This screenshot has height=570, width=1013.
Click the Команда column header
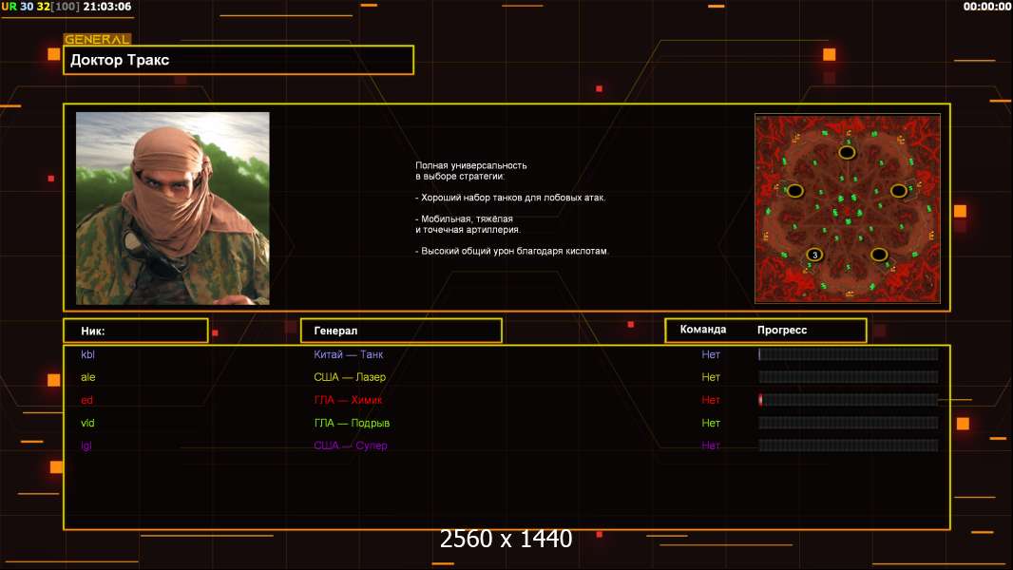point(703,330)
